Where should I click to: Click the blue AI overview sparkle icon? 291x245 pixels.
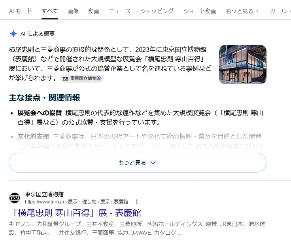pos(13,34)
